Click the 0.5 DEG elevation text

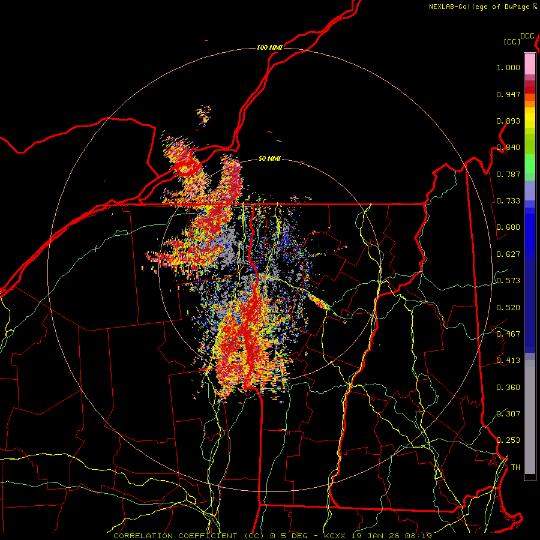coord(289,536)
